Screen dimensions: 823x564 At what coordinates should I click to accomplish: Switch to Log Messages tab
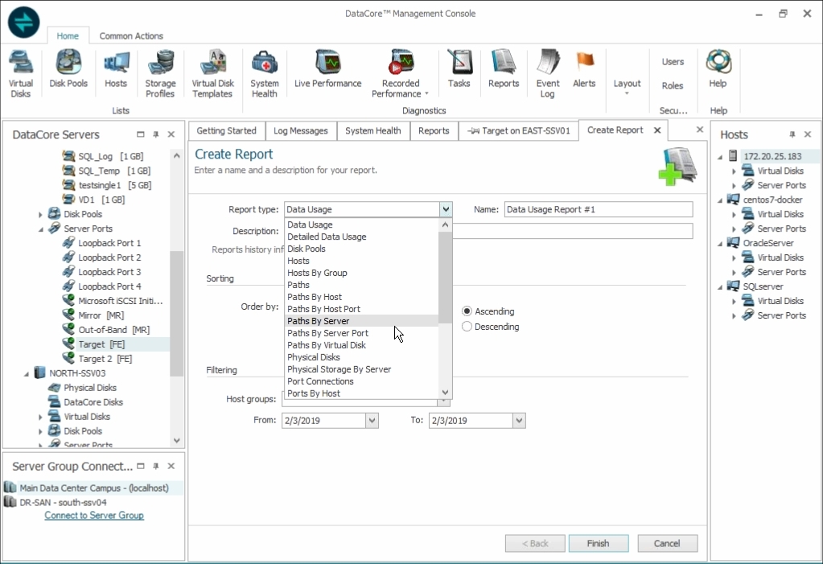coord(301,131)
